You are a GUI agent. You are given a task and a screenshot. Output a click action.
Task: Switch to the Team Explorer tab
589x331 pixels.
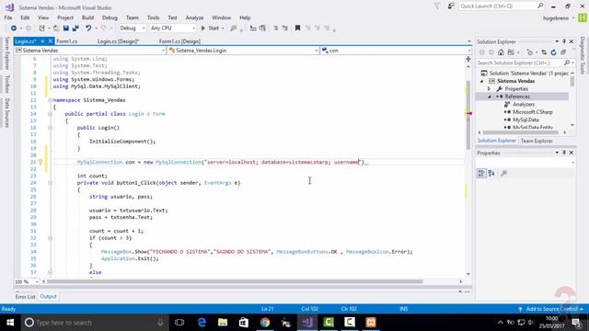tap(537, 141)
